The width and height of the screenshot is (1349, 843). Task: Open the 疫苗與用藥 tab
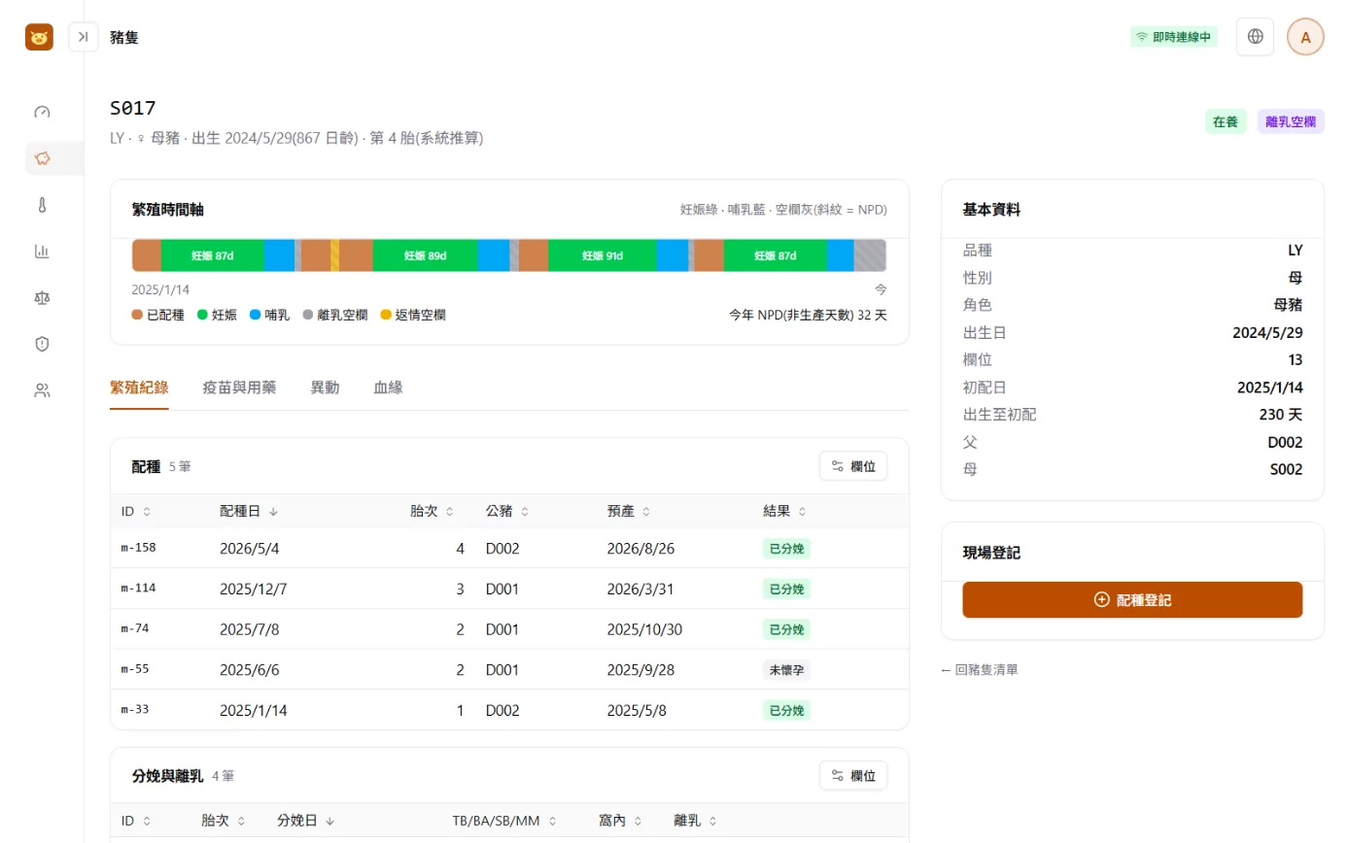tap(239, 388)
